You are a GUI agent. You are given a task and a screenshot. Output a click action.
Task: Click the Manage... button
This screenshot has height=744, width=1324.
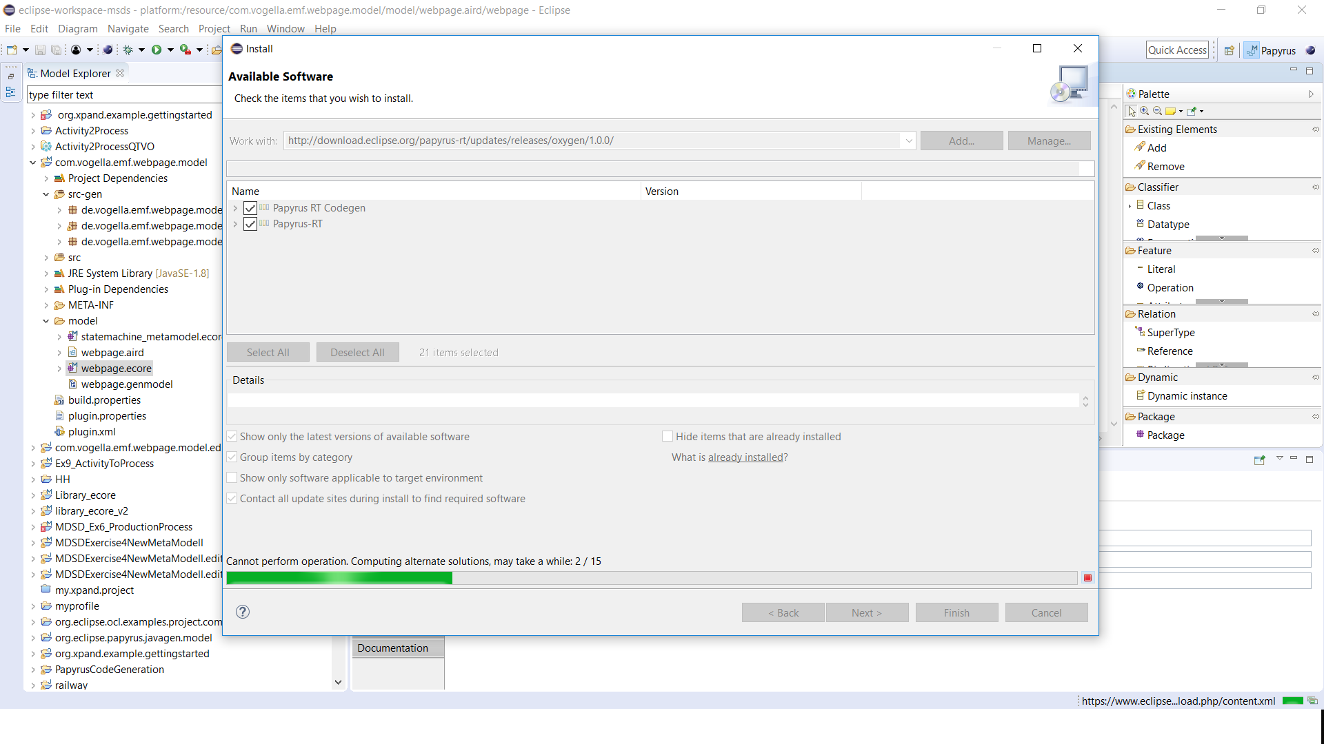click(1049, 141)
